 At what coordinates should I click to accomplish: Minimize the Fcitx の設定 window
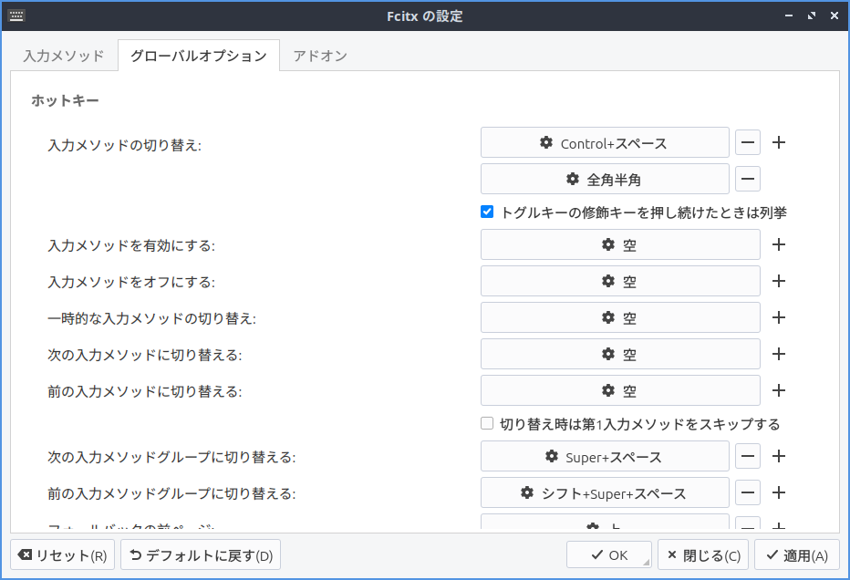[789, 16]
